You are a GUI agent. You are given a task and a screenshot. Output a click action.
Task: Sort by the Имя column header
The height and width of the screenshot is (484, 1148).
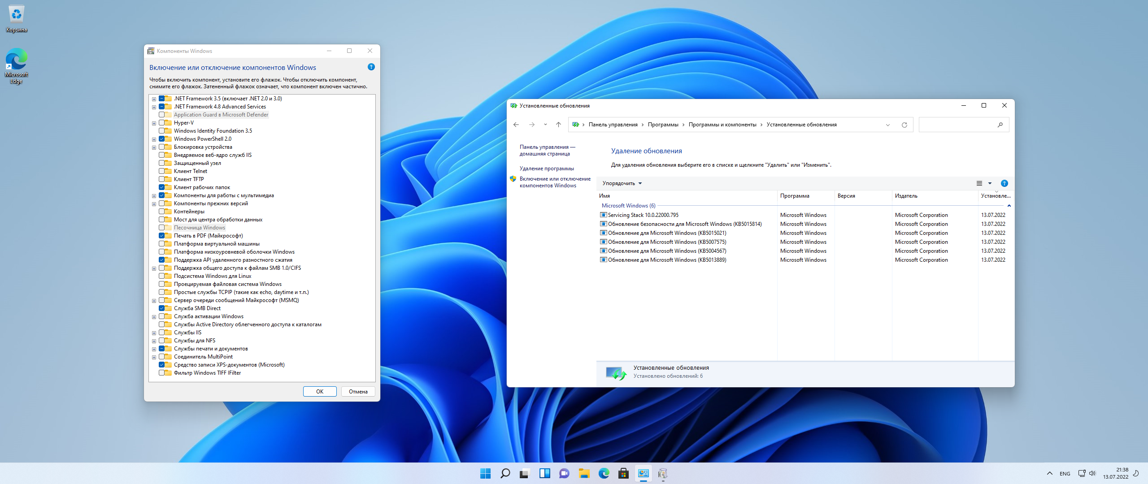(687, 196)
